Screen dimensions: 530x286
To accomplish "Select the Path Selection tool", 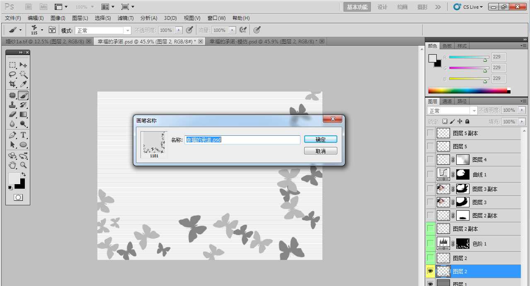I will click(12, 144).
